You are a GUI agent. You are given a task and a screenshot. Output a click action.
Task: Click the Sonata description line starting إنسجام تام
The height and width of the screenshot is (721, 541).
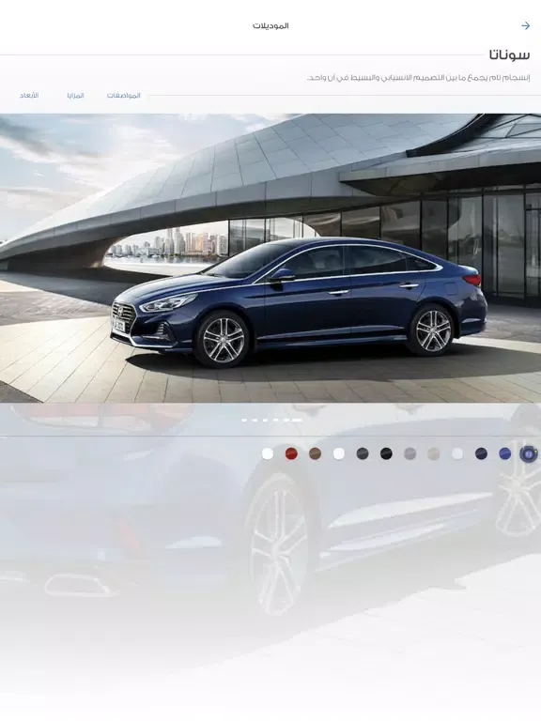click(x=418, y=77)
